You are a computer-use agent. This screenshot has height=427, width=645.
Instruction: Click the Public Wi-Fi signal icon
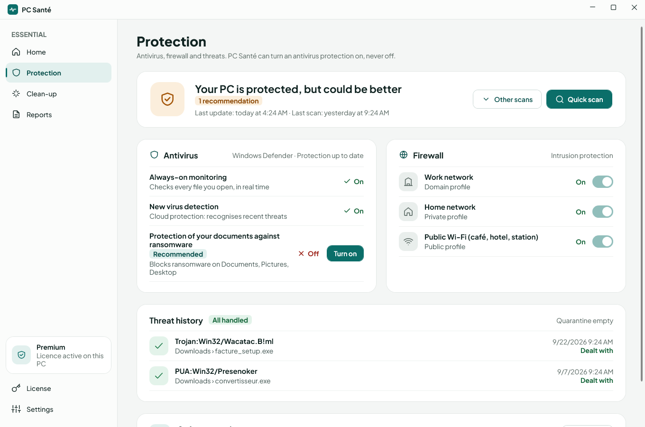[408, 241]
